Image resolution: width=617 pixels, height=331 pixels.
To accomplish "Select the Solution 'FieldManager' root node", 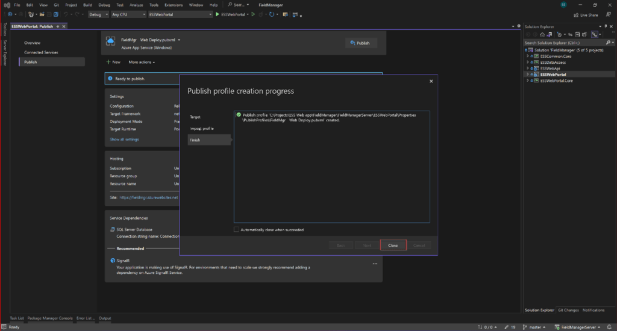I will point(568,50).
